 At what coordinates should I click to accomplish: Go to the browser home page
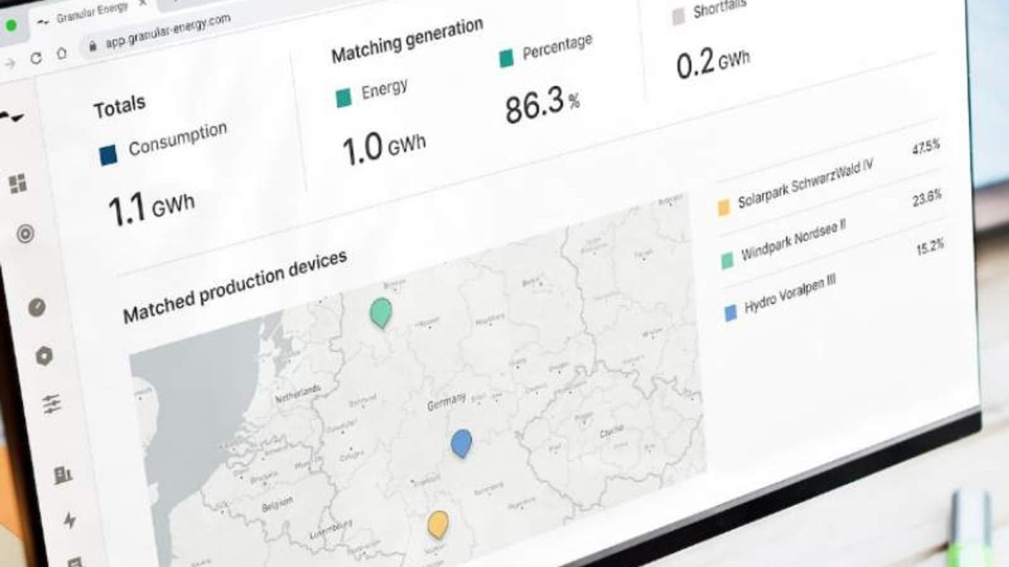(61, 53)
